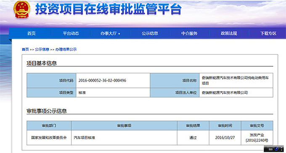Click the 项目法人单位 label cell
286x153 pixels.
175,92
